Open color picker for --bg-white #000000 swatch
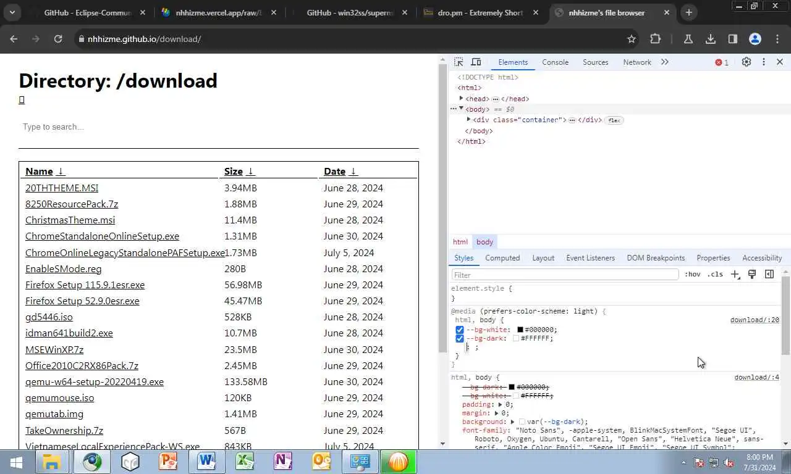The image size is (791, 474). click(x=520, y=330)
